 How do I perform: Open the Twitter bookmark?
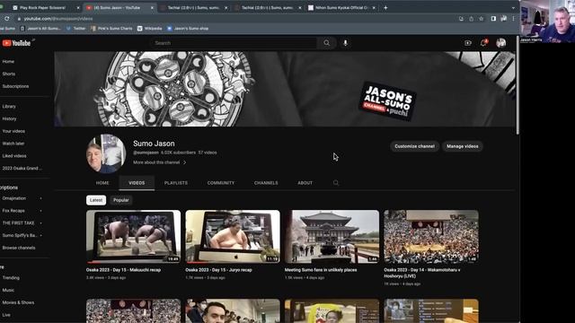tap(75, 28)
